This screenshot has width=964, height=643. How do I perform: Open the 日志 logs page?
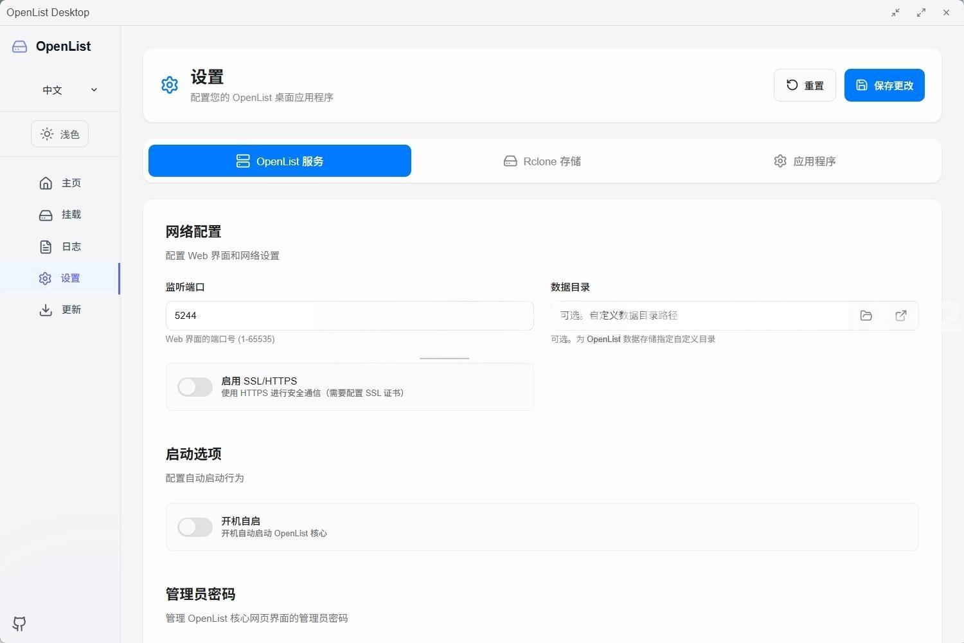click(x=60, y=246)
